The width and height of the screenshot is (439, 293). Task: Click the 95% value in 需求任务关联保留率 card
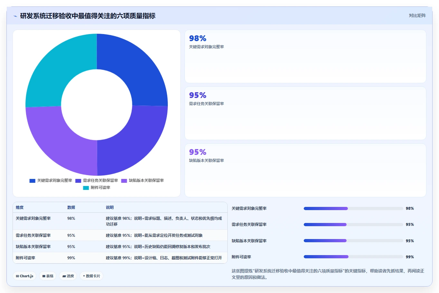click(197, 95)
